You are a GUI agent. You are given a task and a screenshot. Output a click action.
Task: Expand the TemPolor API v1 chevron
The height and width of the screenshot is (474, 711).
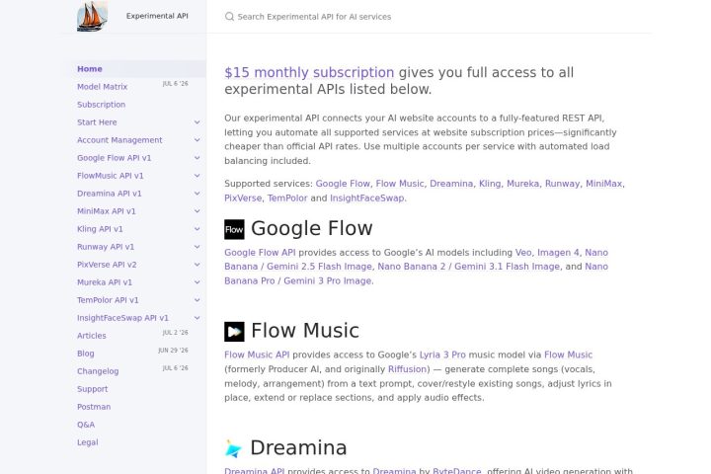click(197, 300)
